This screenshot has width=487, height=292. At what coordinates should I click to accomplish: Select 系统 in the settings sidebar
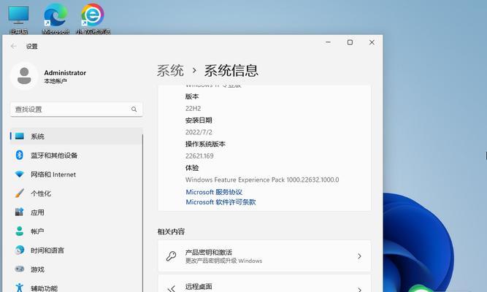click(x=77, y=136)
